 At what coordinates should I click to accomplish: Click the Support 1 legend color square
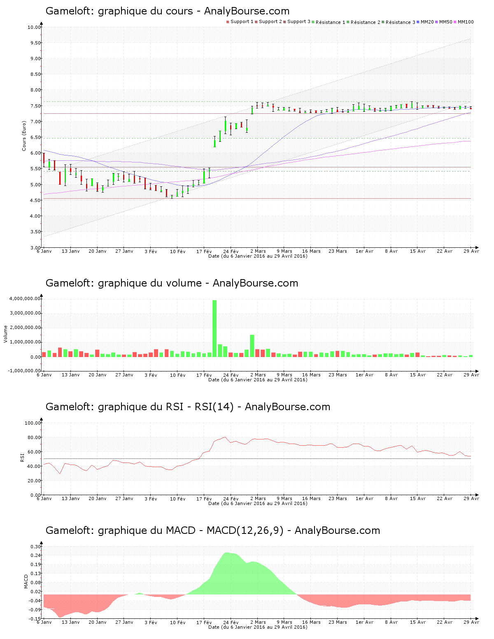[228, 22]
